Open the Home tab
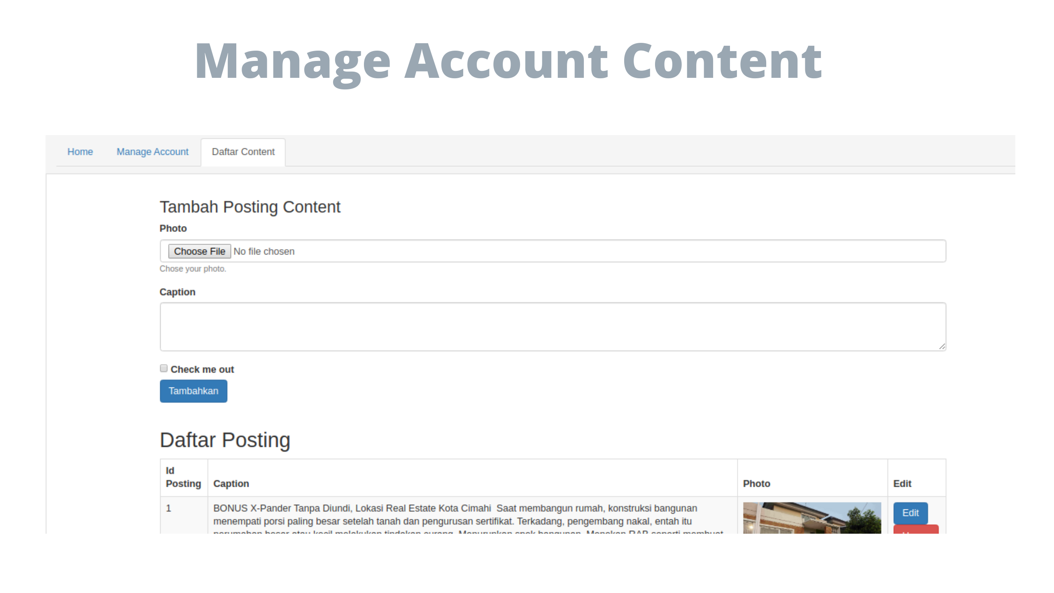 click(80, 152)
